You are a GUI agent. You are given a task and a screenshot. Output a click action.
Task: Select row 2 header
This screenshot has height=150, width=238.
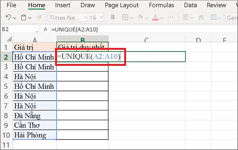(x=6, y=57)
